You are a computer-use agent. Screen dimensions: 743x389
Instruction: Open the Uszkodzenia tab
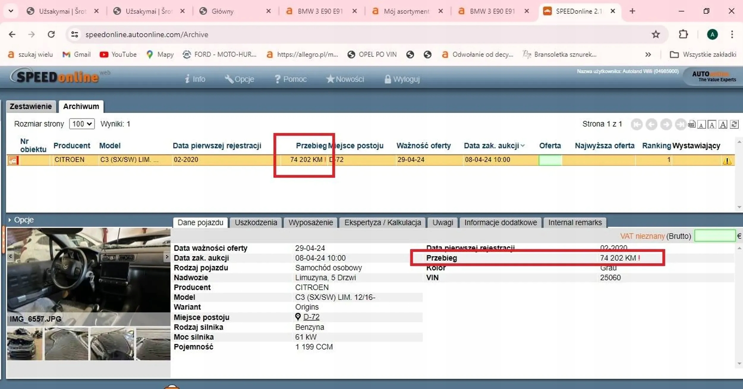pyautogui.click(x=256, y=222)
